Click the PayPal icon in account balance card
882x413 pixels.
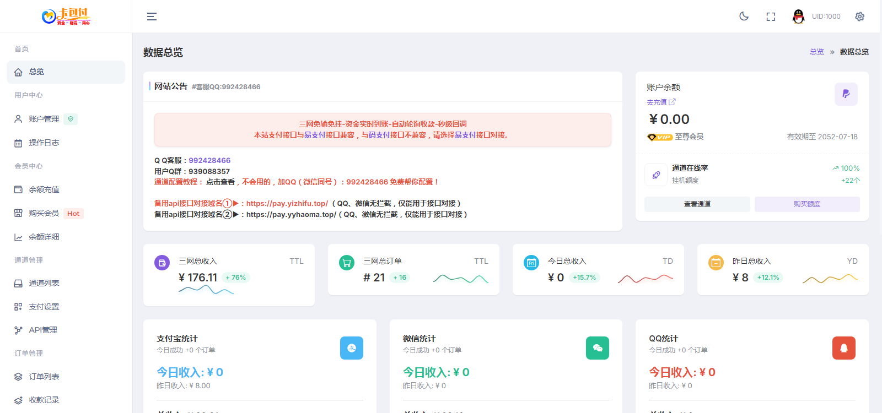click(x=846, y=94)
